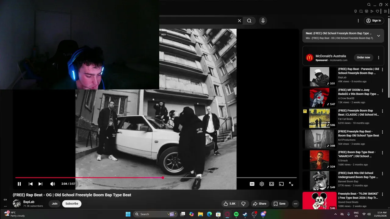Open the player settings gear

coord(262,184)
